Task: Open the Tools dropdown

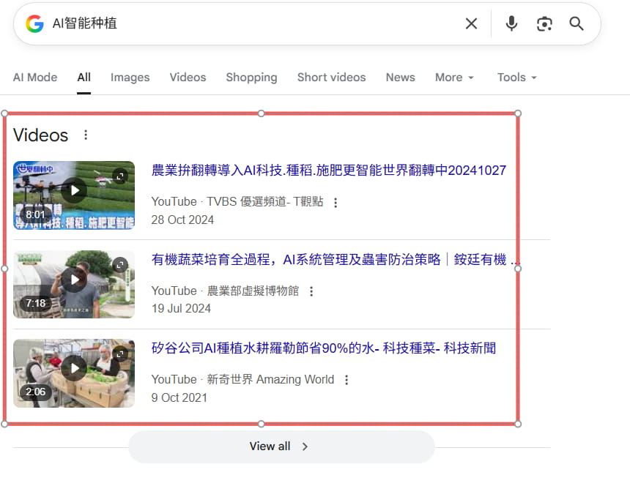Action: pyautogui.click(x=516, y=77)
